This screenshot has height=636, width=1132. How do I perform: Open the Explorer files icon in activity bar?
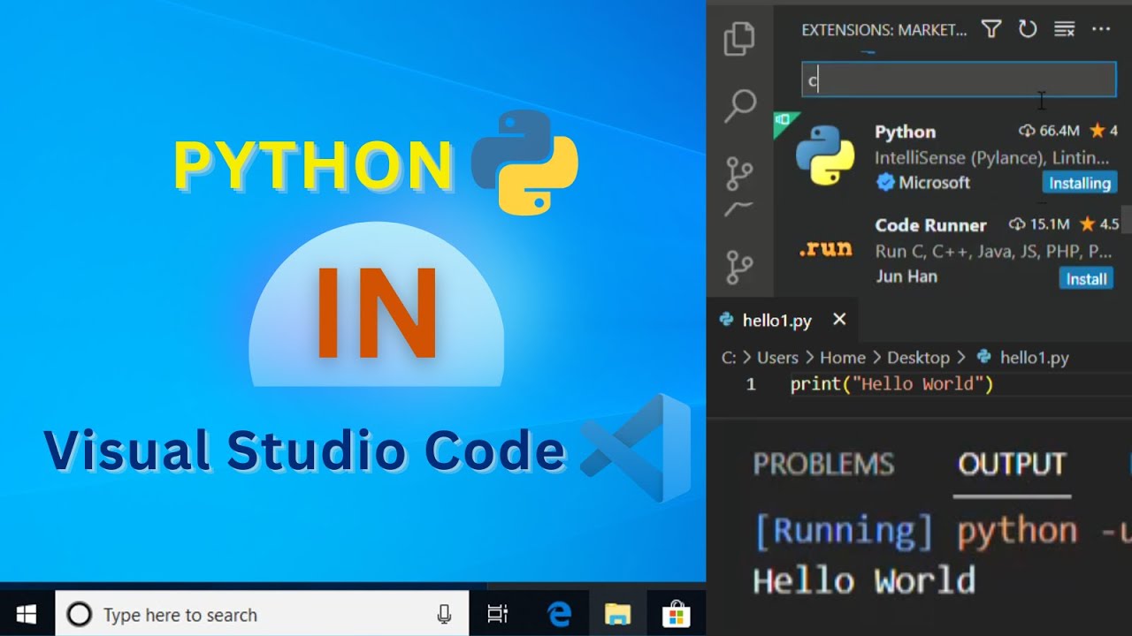coord(739,40)
